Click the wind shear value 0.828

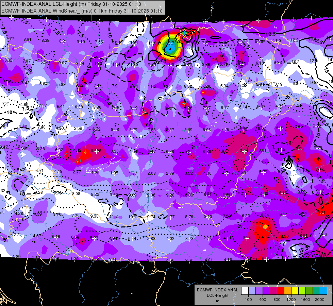(x=96, y=151)
